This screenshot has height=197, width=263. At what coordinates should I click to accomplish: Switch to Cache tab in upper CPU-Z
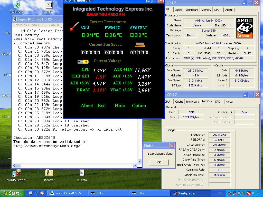tap(178, 10)
